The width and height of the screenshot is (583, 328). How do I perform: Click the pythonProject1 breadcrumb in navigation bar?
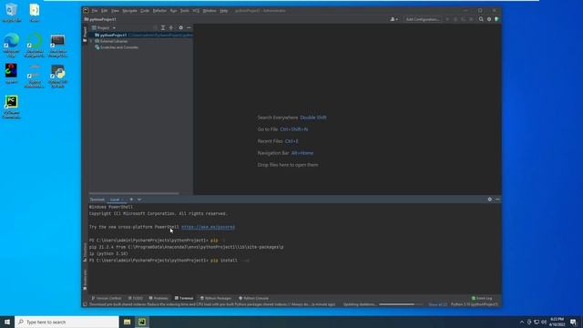click(x=100, y=19)
